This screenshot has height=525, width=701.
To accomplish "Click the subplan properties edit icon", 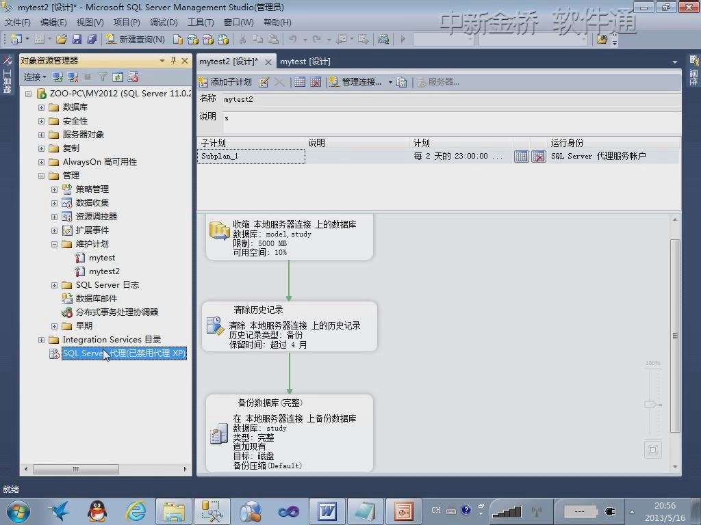I will 264,82.
